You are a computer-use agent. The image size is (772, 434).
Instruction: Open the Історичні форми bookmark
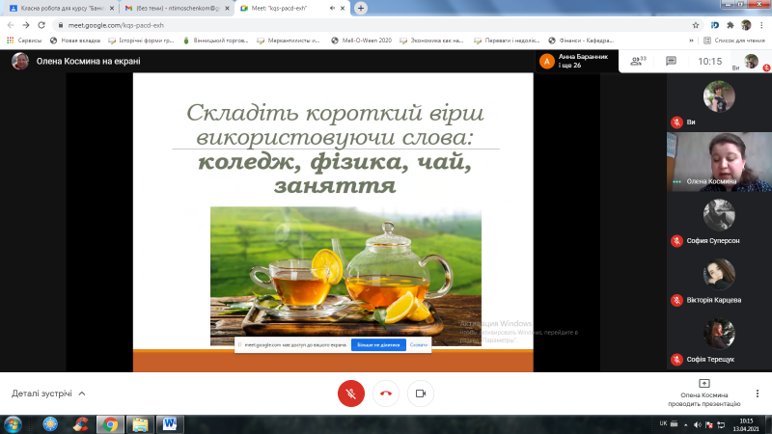(141, 41)
